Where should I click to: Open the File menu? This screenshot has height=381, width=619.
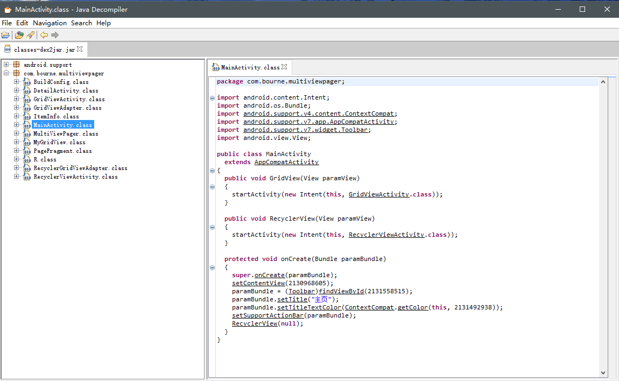click(6, 23)
